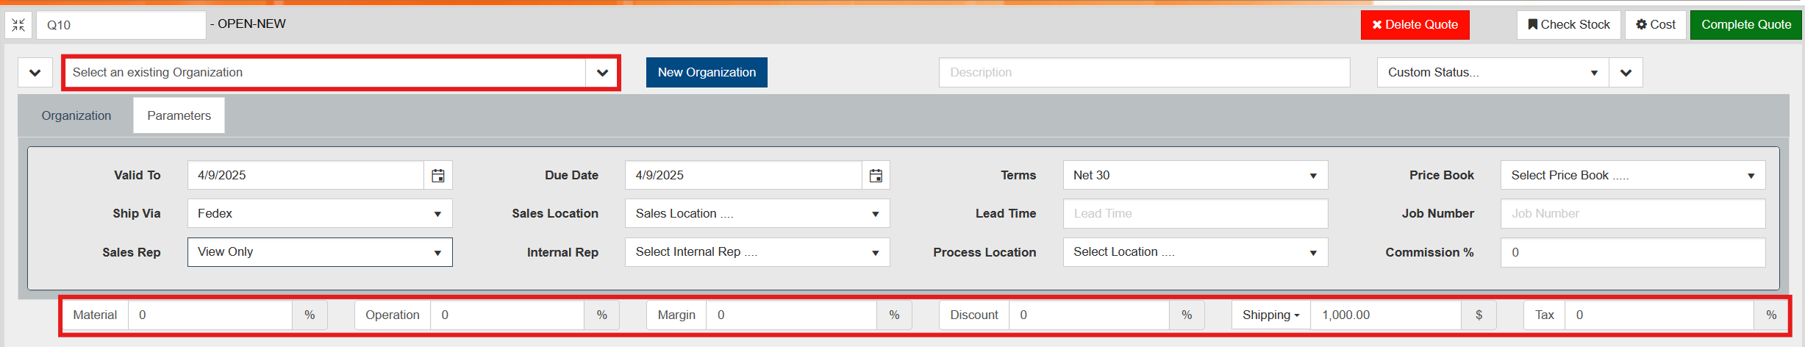1805x347 pixels.
Task: Open the Terms dropdown showing Net 30
Action: [1195, 176]
